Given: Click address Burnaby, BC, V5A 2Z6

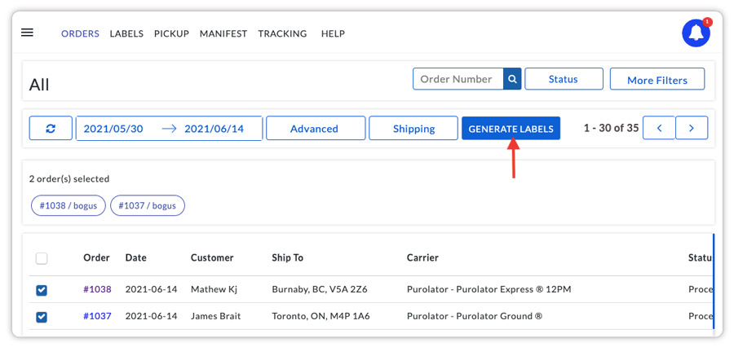Looking at the screenshot, I should tap(320, 289).
